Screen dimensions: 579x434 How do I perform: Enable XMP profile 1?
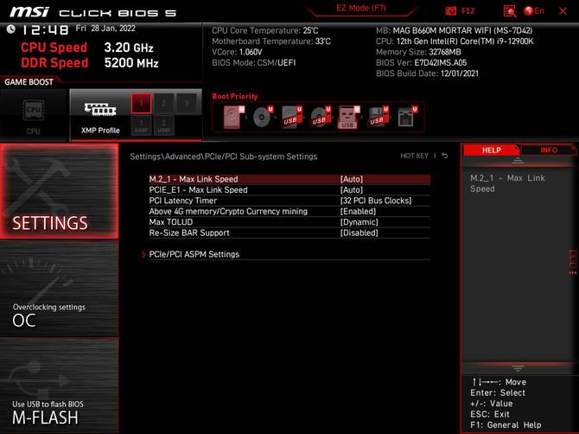(x=141, y=104)
